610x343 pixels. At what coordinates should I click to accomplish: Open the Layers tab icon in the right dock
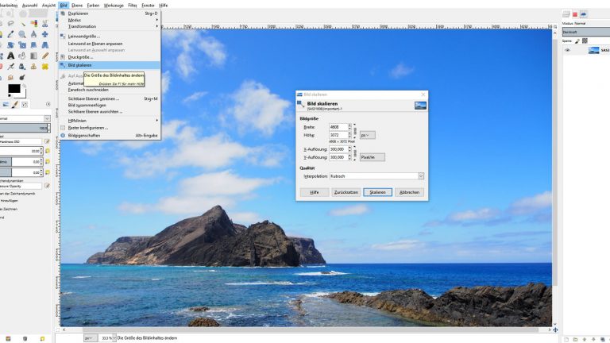point(566,14)
